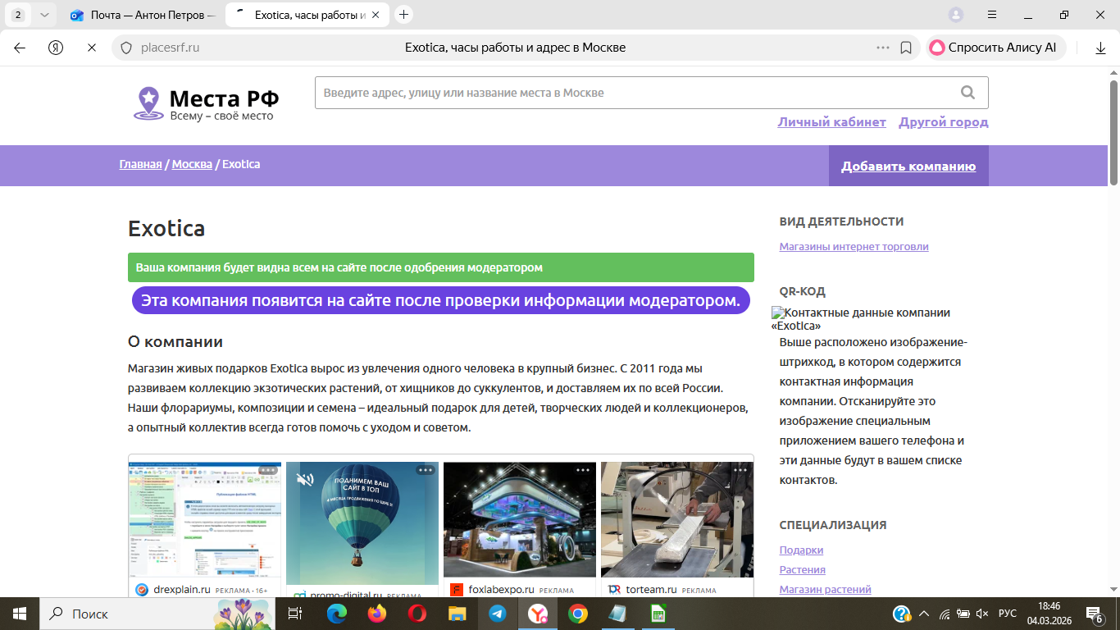Open the browser profile avatar

click(956, 14)
